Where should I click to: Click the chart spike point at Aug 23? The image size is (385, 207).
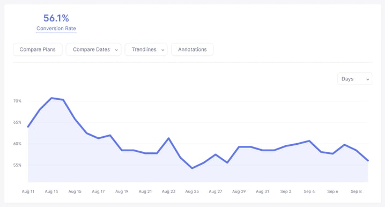coord(169,138)
